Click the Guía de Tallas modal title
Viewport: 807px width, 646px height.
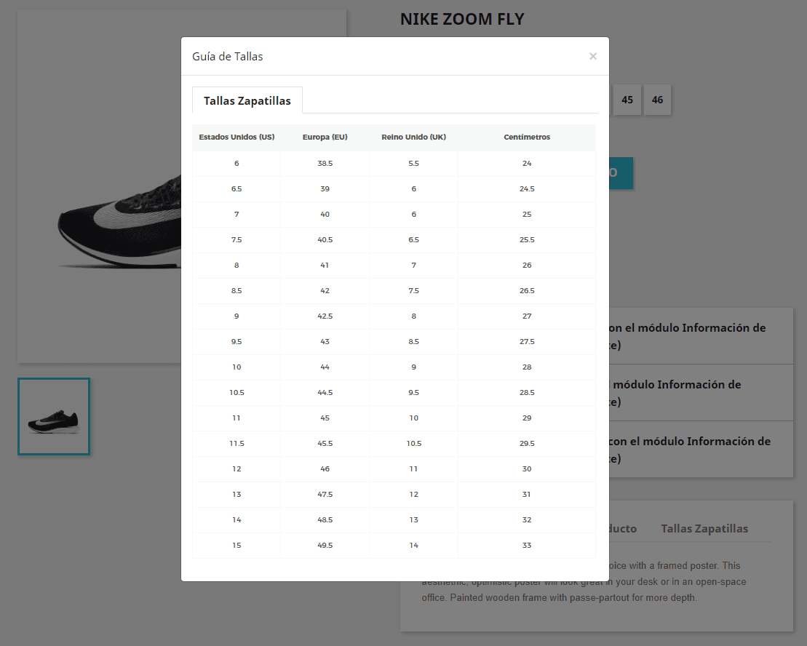pyautogui.click(x=227, y=56)
